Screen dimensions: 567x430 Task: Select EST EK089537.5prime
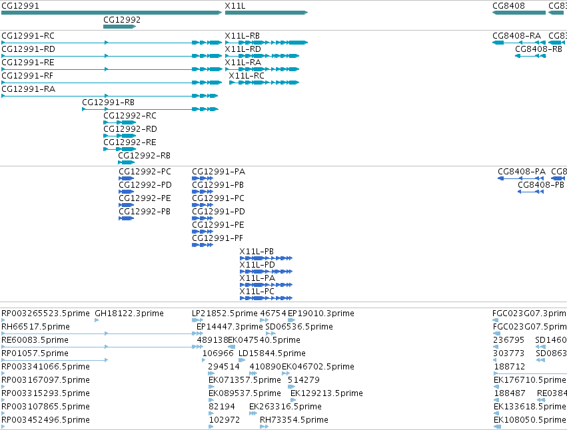(245, 394)
